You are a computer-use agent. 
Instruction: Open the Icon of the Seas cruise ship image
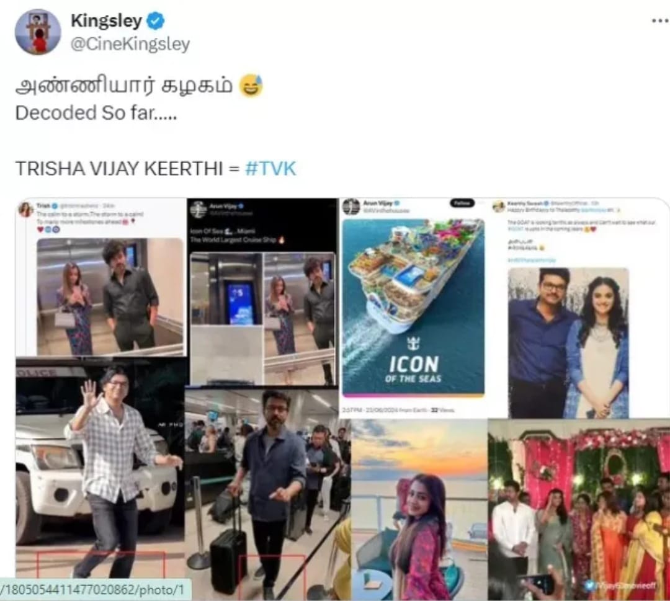413,308
